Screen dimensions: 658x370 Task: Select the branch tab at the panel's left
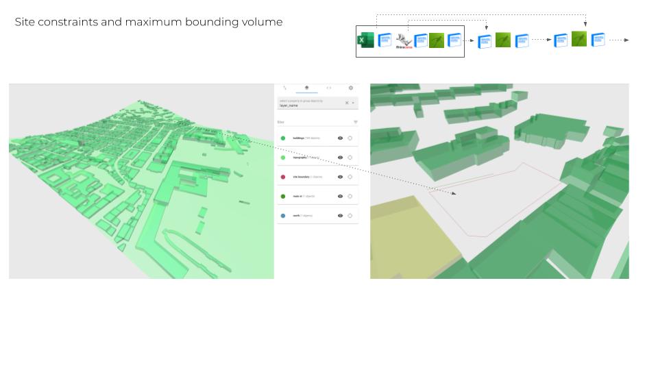tap(285, 88)
